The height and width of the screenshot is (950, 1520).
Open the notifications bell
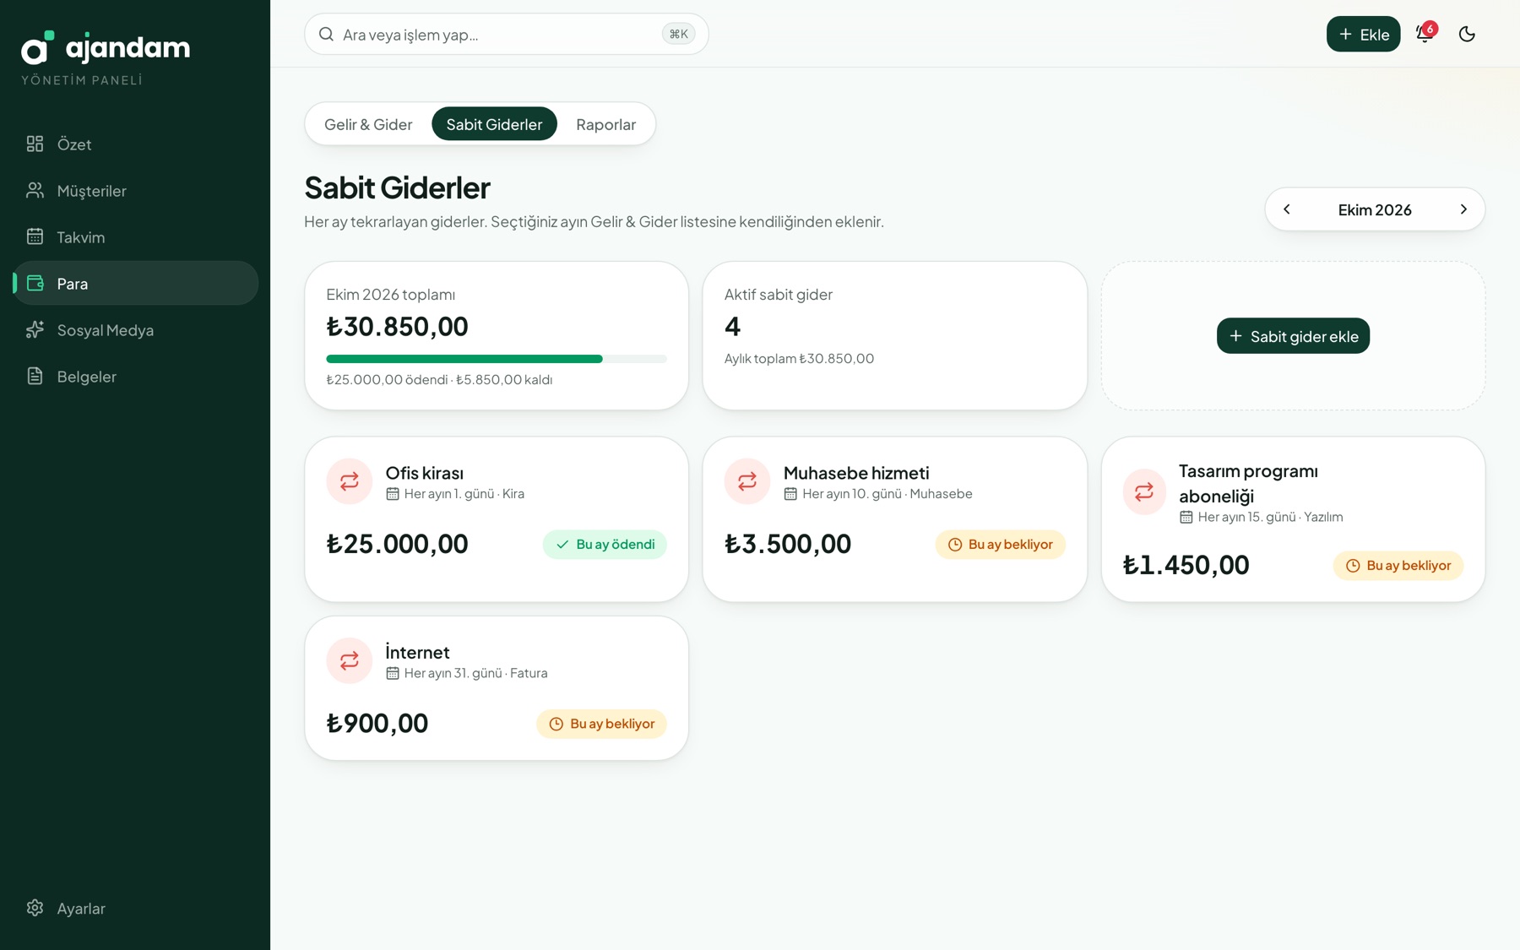[x=1425, y=34]
